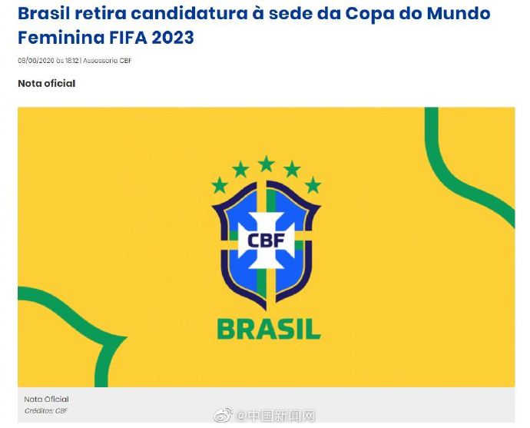The width and height of the screenshot is (530, 428).
Task: Click the 中国新闻网 watermark text
Action: pyautogui.click(x=276, y=416)
